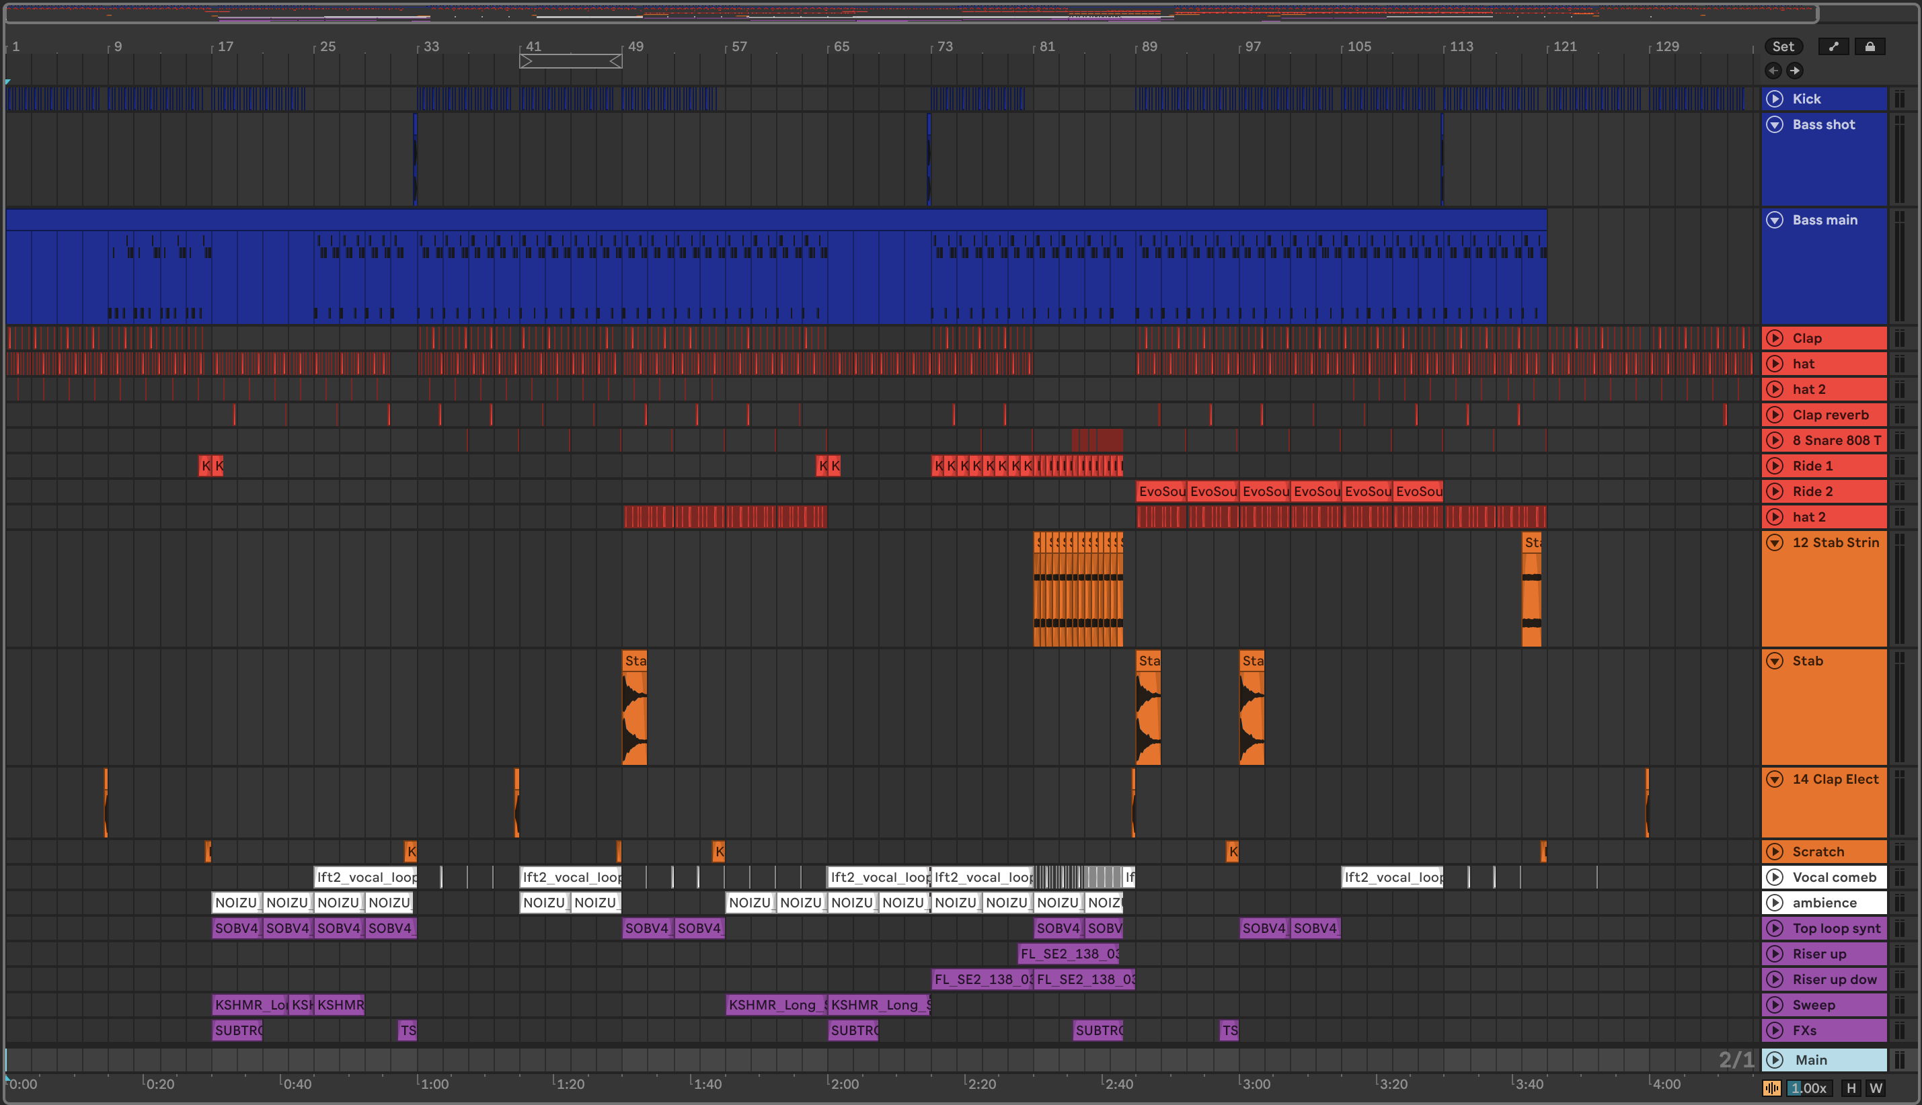Select the Main track title
Image resolution: width=1922 pixels, height=1105 pixels.
tap(1811, 1060)
